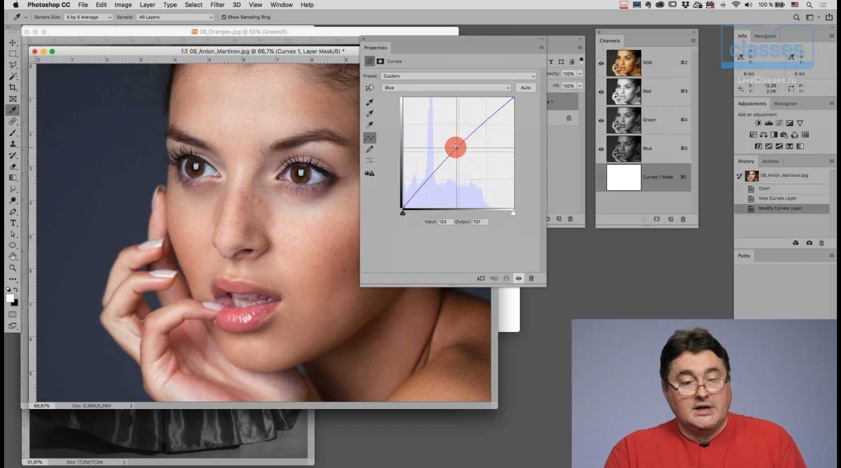Select the Red channel row
Image resolution: width=841 pixels, height=468 pixels.
coord(643,92)
